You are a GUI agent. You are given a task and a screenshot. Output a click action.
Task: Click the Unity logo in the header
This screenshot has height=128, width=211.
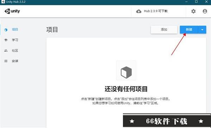tap(12, 11)
